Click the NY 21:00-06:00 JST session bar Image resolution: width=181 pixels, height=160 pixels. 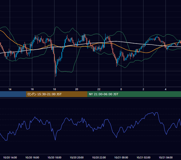coord(134,94)
